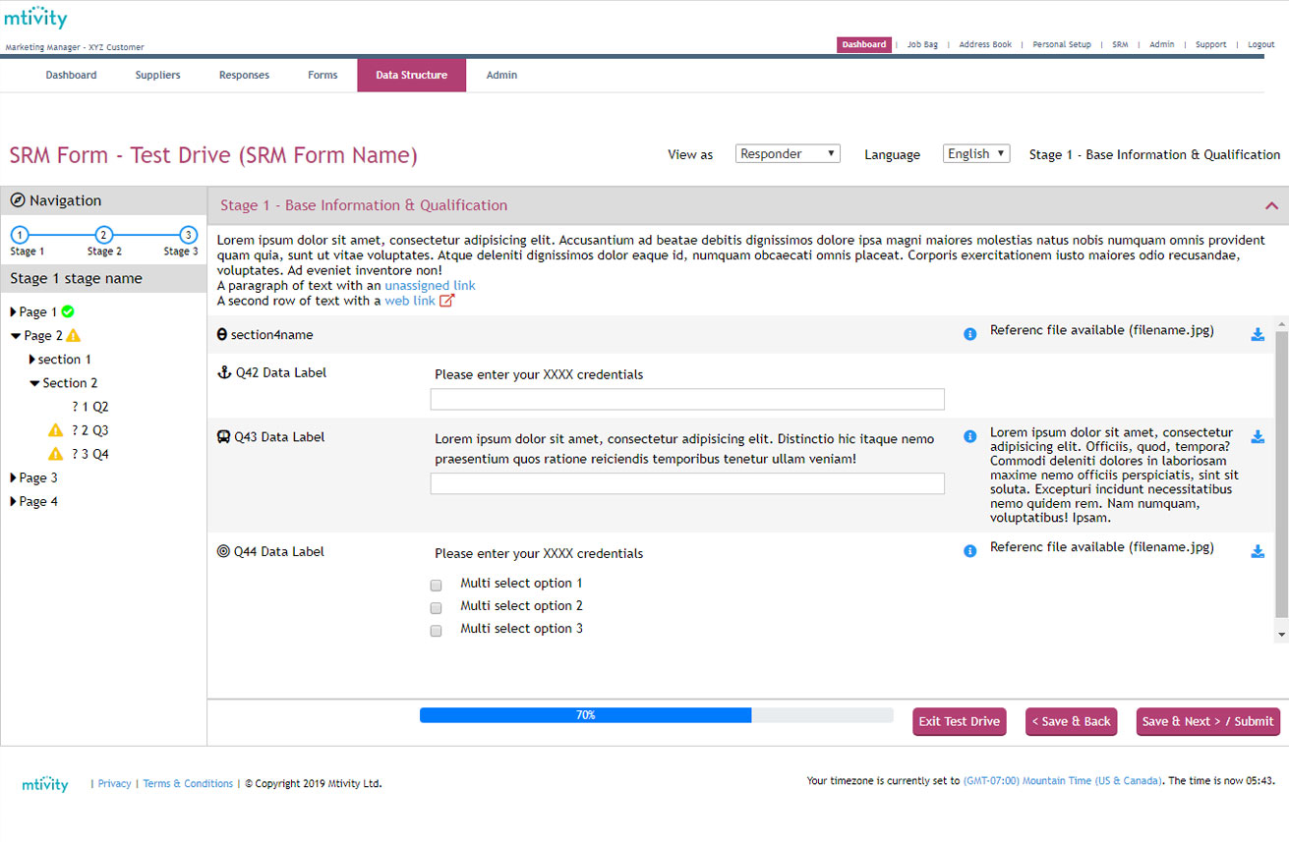
Task: Click the info icon in Q44 row
Action: coord(970,551)
